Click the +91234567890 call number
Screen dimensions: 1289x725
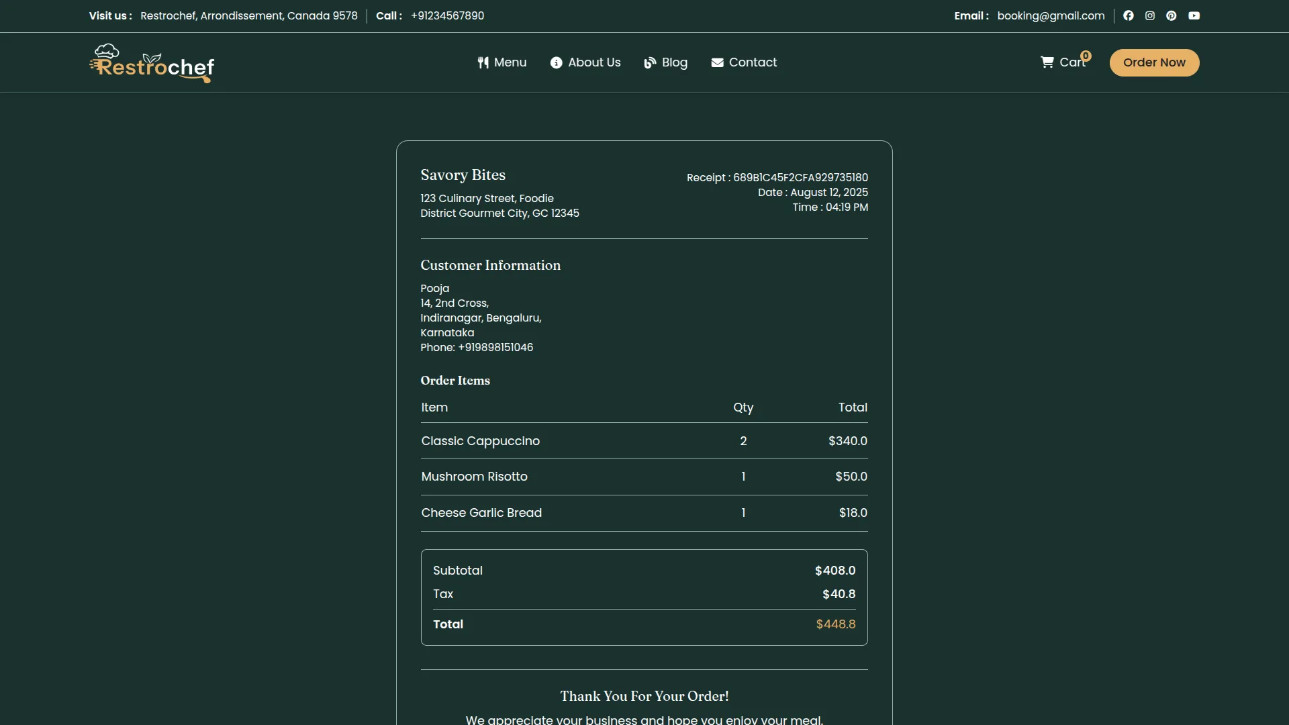(446, 15)
